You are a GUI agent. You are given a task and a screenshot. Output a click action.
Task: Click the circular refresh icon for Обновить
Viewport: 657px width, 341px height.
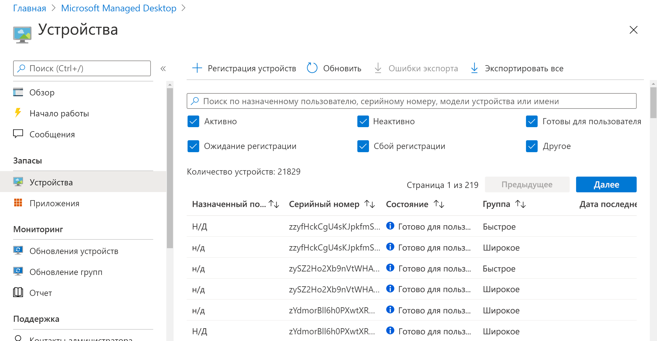[x=312, y=68]
